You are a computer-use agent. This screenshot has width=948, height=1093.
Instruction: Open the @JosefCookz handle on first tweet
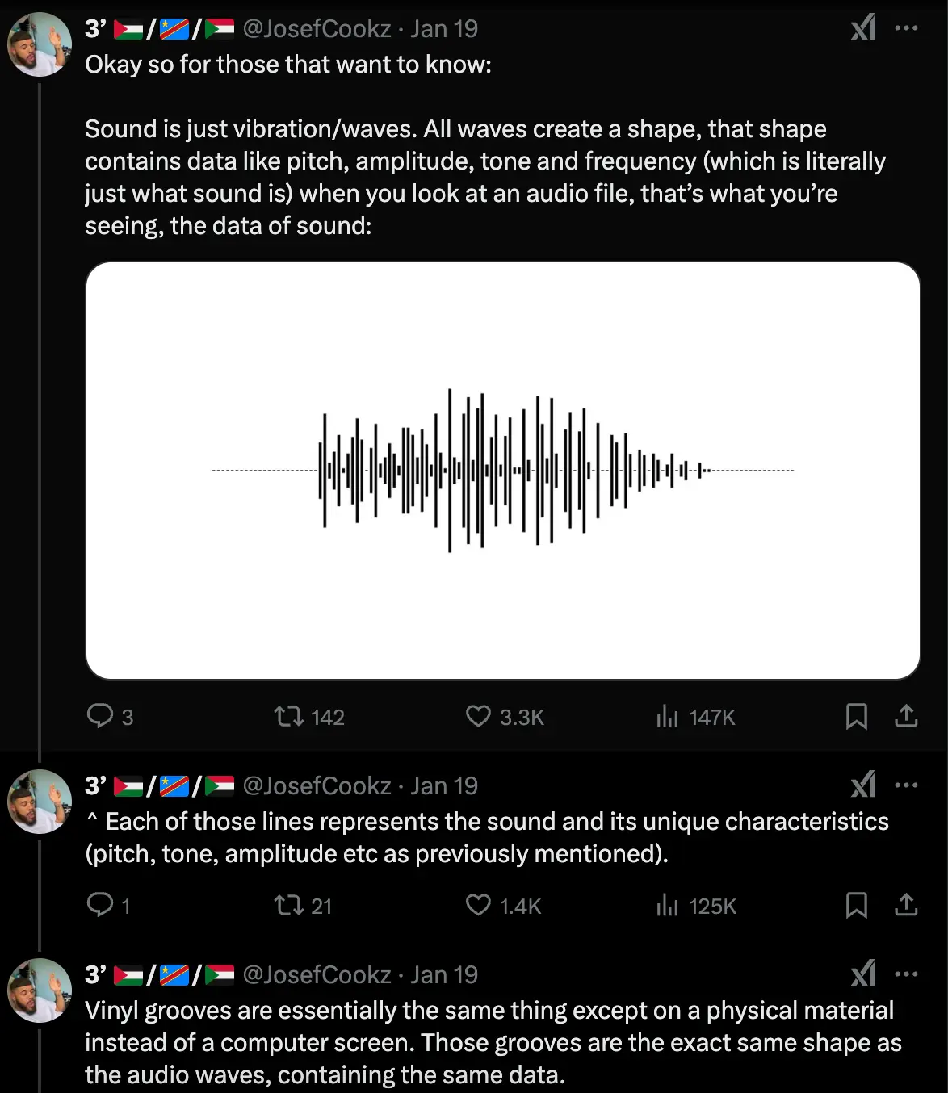pos(317,29)
